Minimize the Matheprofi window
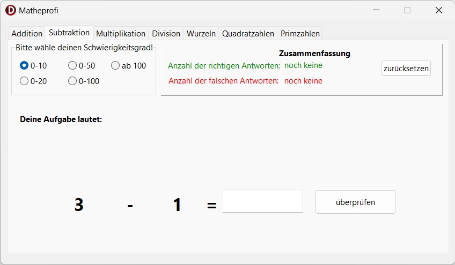The height and width of the screenshot is (265, 455). [377, 10]
